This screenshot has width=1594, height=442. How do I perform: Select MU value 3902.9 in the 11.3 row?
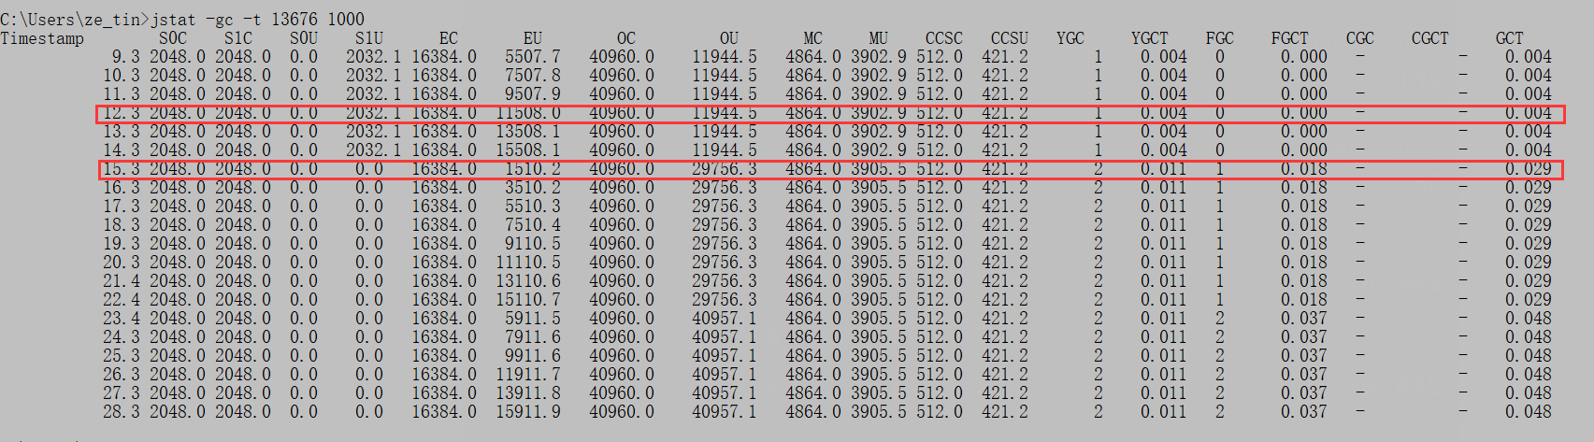tap(879, 94)
